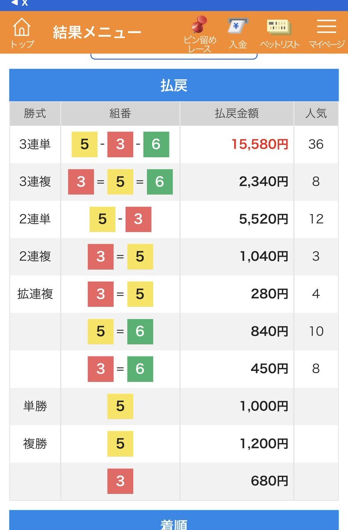Tap the green 6 box in 840円 row
348x530 pixels.
click(140, 331)
